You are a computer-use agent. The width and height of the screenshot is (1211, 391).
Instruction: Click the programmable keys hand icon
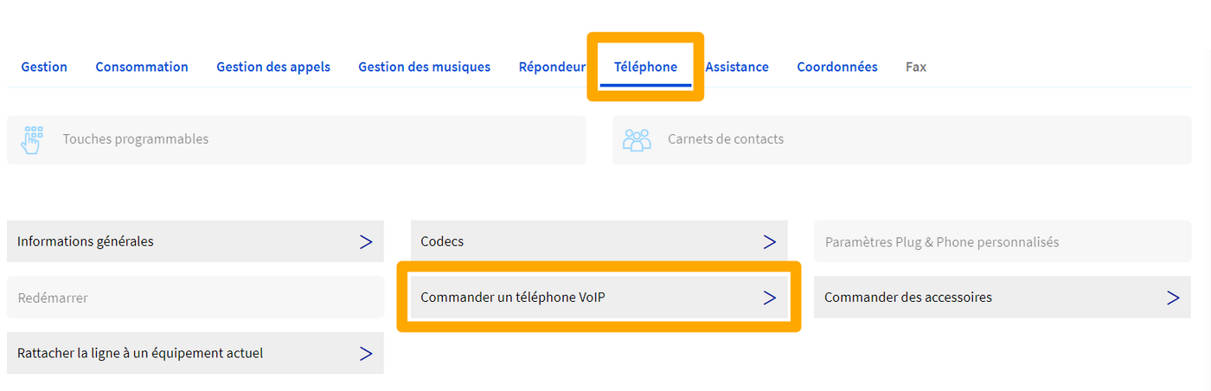click(32, 139)
